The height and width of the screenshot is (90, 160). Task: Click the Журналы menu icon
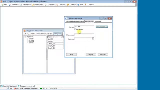[45, 5]
